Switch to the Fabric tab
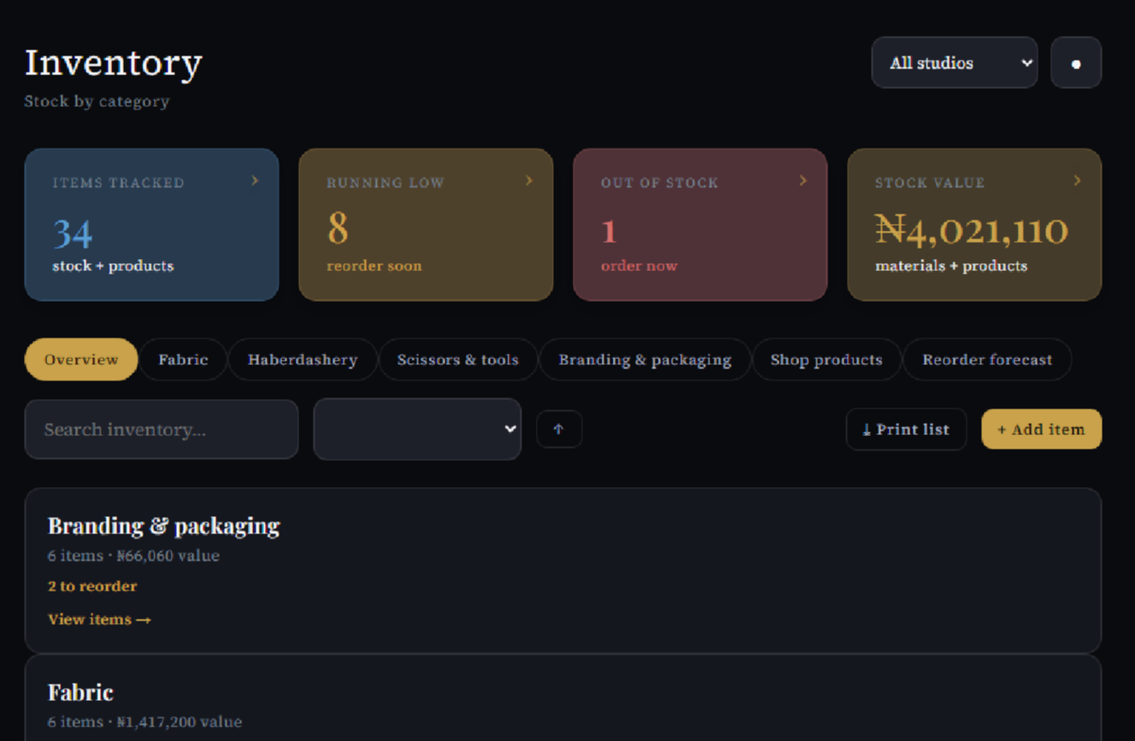 pos(183,359)
